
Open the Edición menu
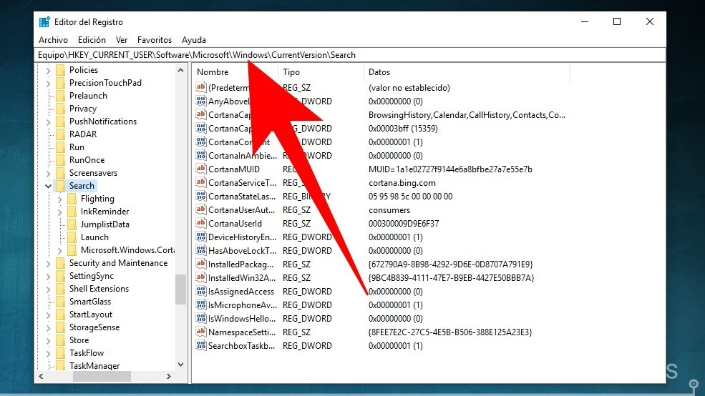(x=92, y=40)
